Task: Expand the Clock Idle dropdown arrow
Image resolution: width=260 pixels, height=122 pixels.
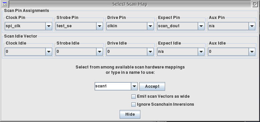Action: [48, 52]
